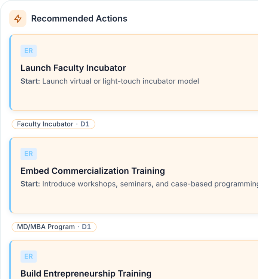Click the Faculty Incubator · D1 tag

53,124
